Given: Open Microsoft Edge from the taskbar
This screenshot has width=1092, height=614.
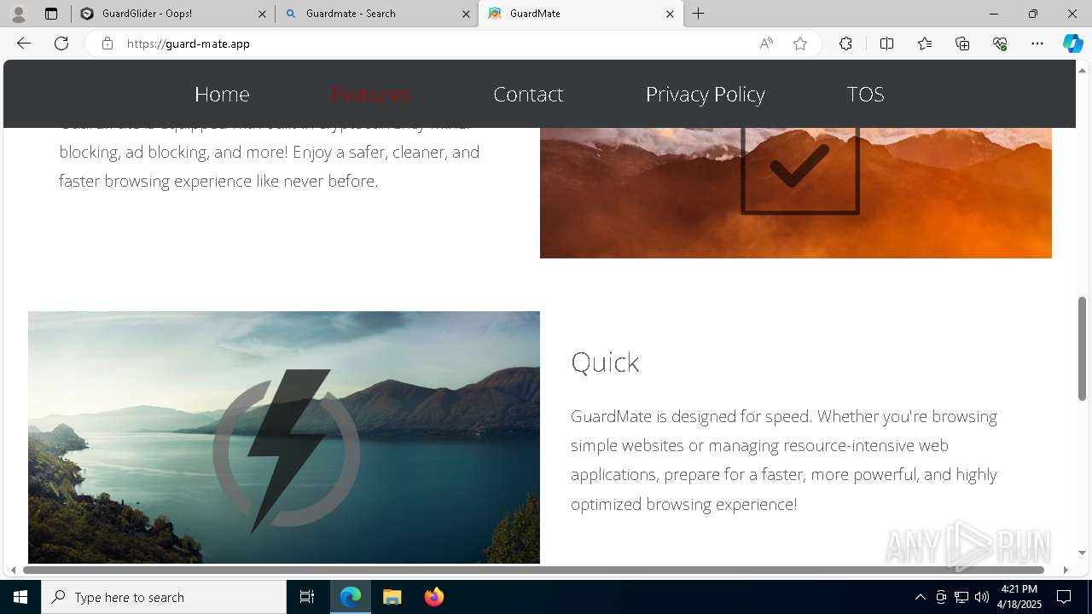Looking at the screenshot, I should coord(351,597).
